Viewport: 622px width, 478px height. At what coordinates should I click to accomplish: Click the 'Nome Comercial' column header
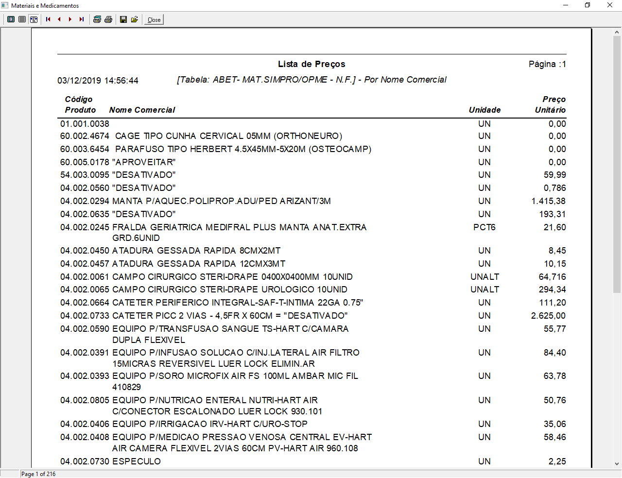point(142,110)
